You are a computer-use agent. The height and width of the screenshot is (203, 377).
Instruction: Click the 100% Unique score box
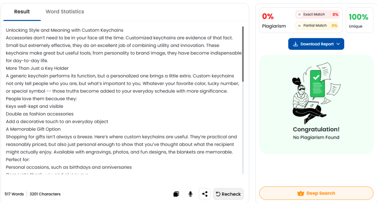[358, 21]
